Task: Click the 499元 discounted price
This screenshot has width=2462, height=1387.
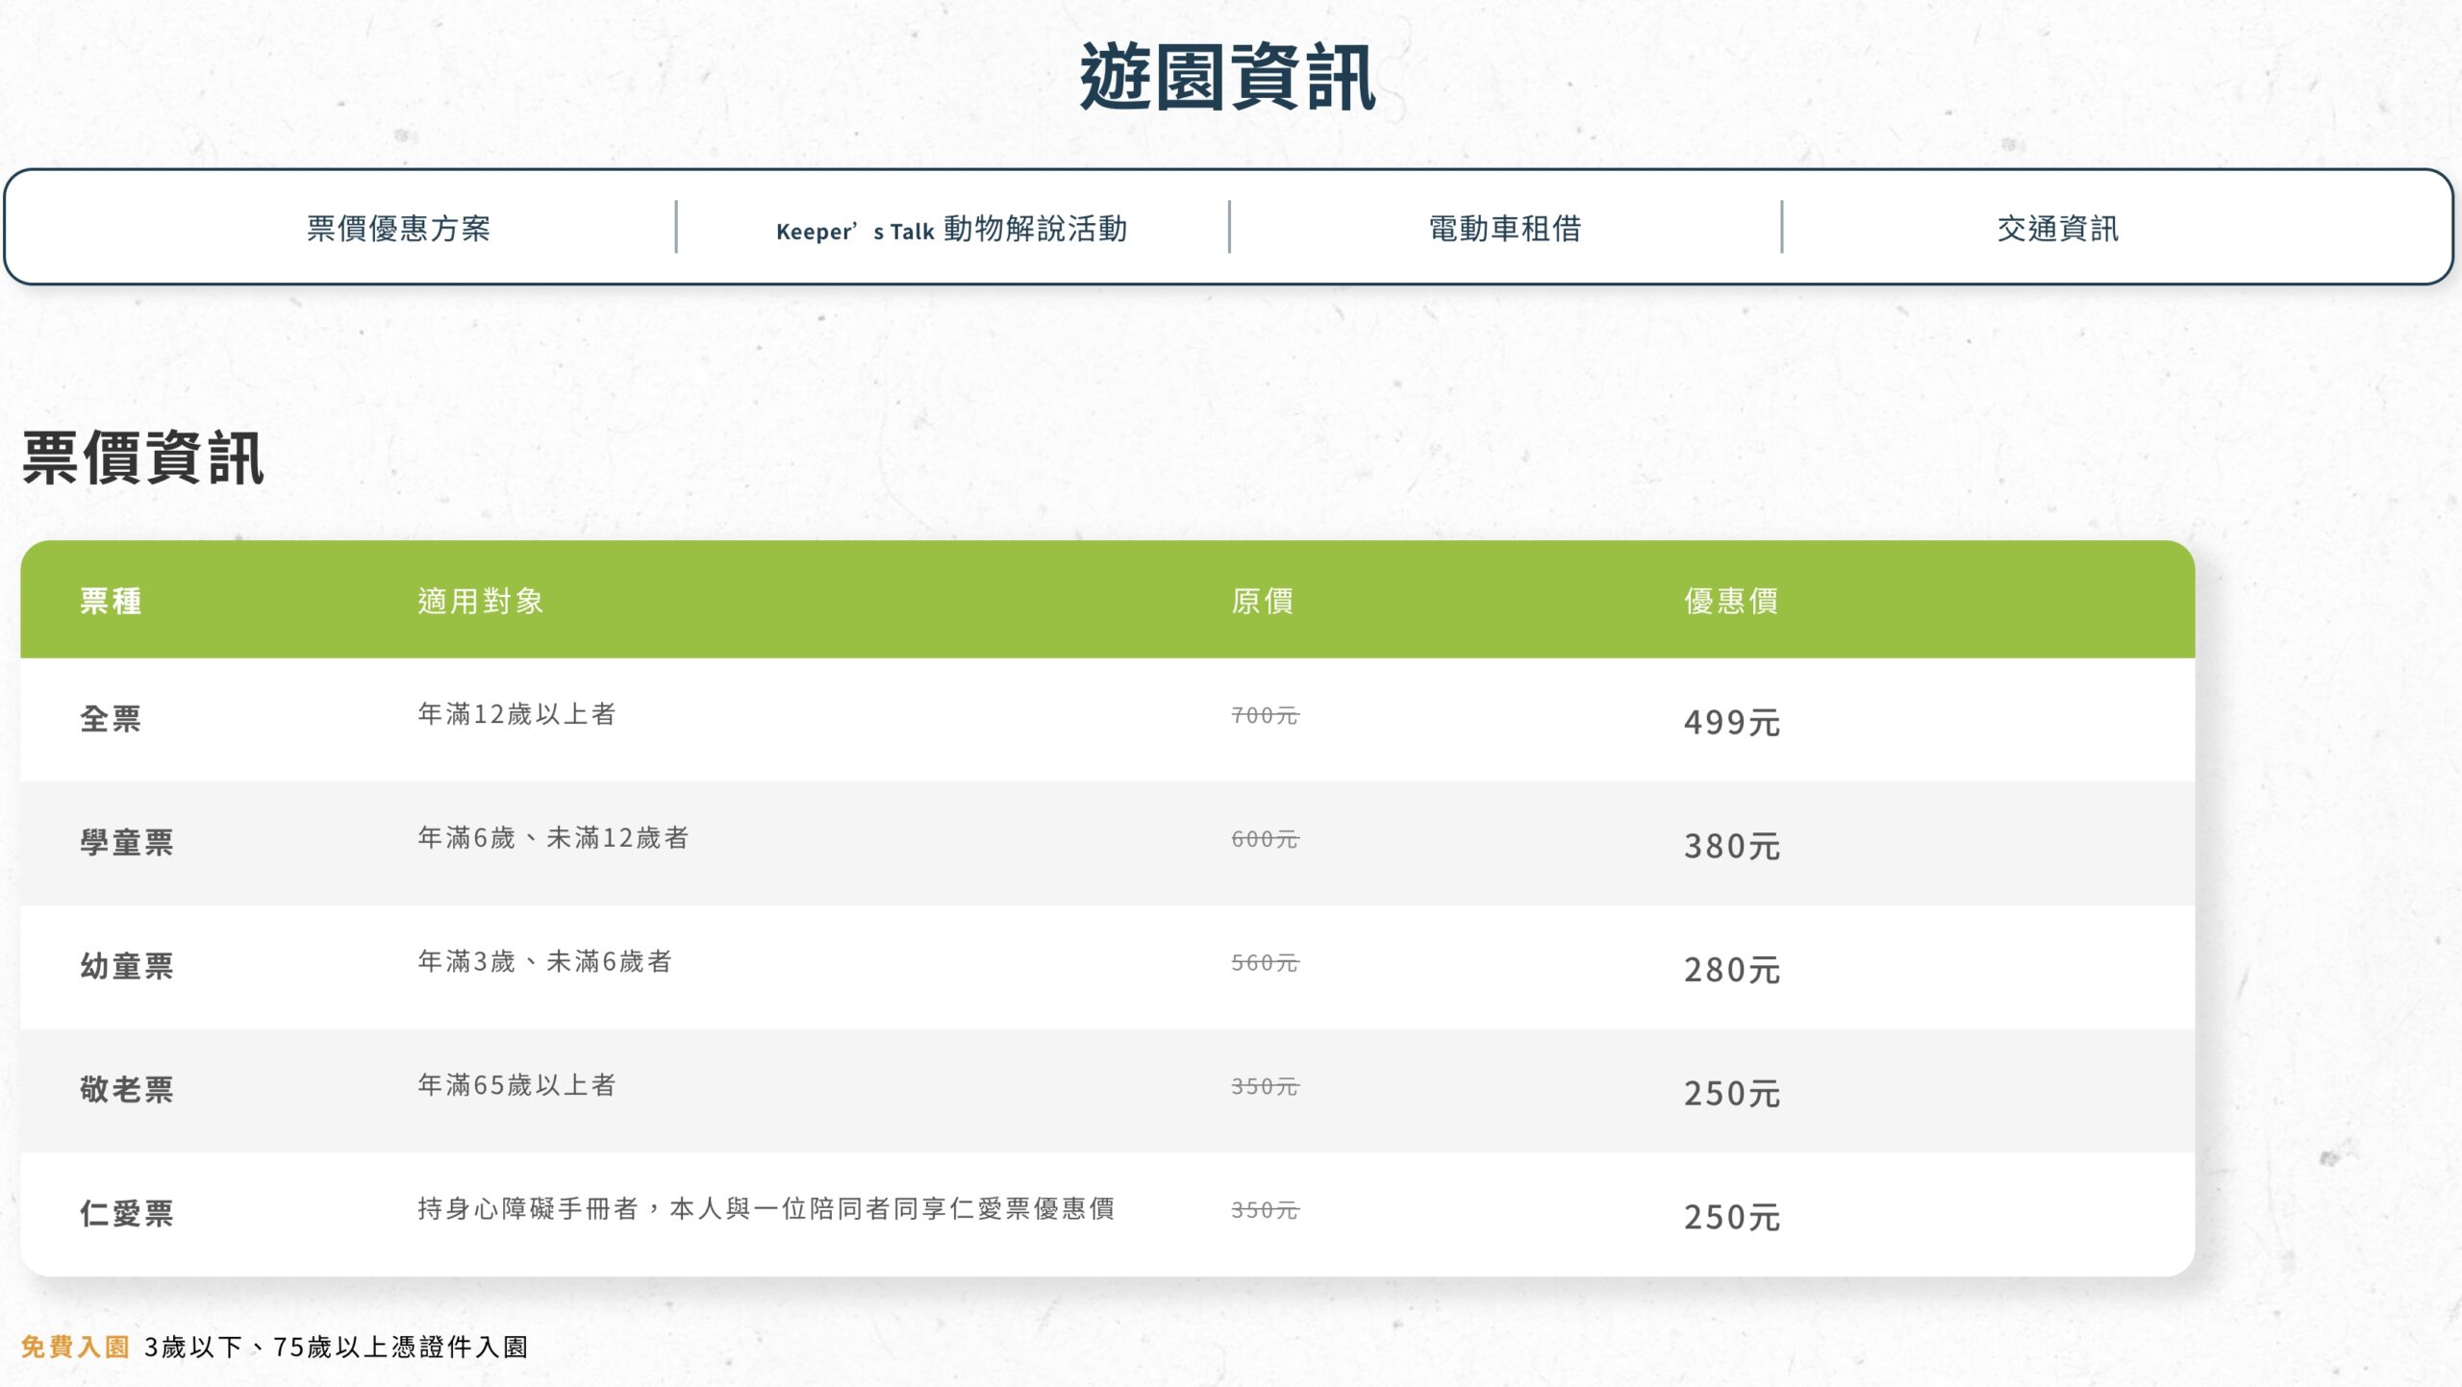Action: pos(1731,722)
